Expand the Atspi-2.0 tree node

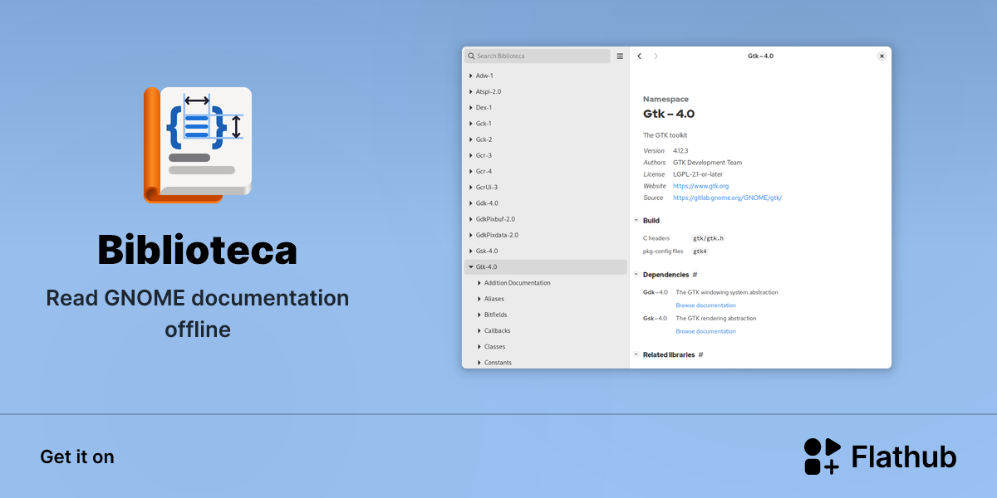[470, 91]
